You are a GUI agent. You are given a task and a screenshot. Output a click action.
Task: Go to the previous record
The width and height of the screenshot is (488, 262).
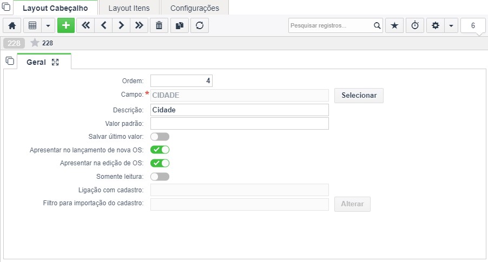pos(104,25)
